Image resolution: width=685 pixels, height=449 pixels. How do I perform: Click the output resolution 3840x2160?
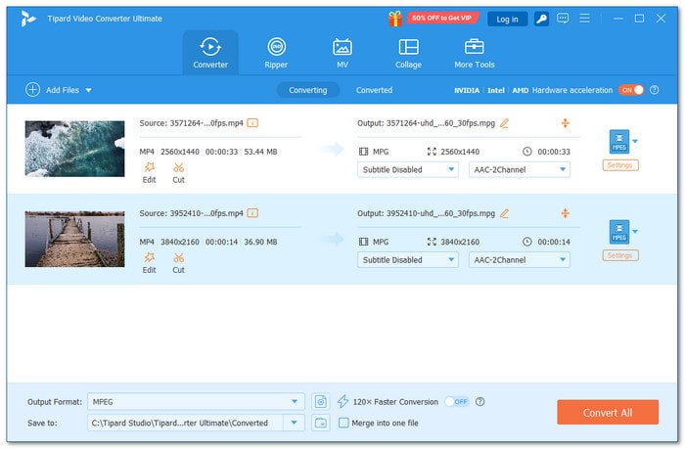pos(460,242)
